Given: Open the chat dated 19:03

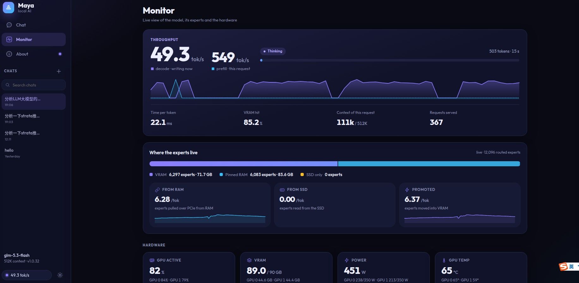Looking at the screenshot, I should pyautogui.click(x=34, y=119).
